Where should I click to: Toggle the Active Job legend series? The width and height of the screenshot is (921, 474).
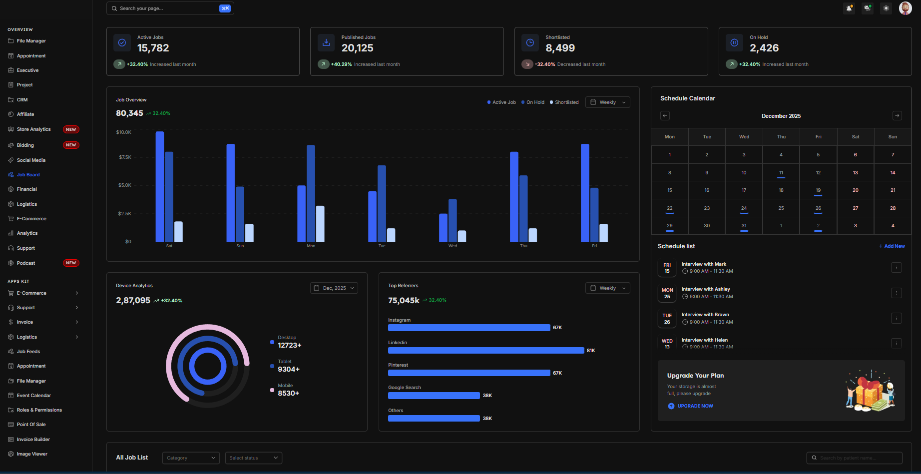pyautogui.click(x=501, y=102)
